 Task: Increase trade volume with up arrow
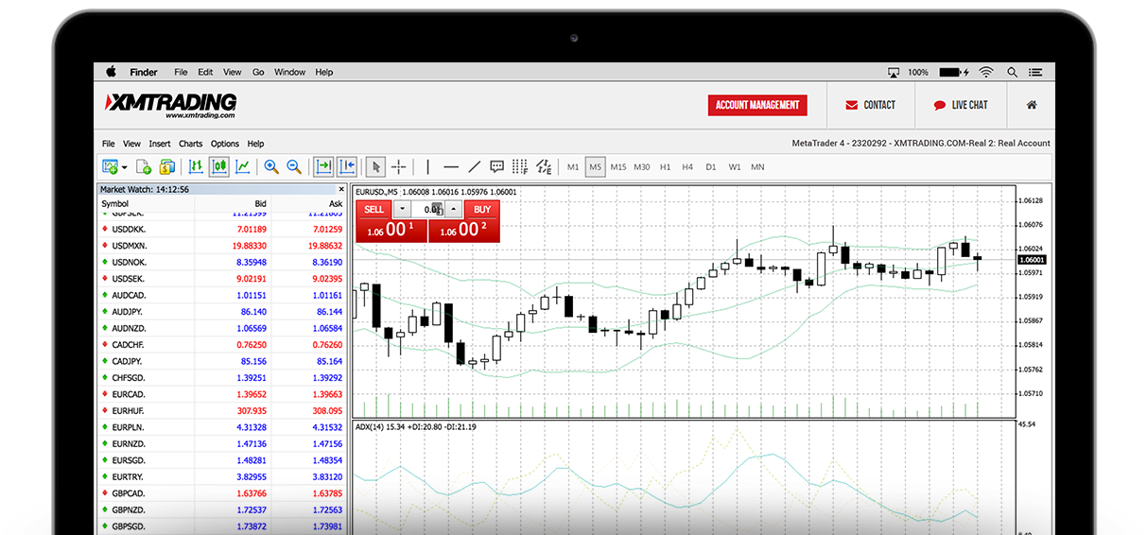[455, 210]
